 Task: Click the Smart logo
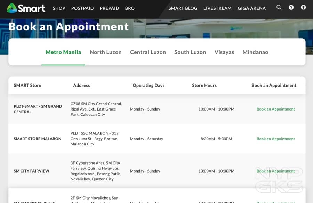click(x=26, y=8)
